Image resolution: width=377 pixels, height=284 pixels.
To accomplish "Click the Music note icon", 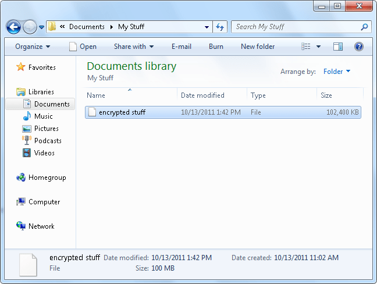I will click(x=27, y=116).
